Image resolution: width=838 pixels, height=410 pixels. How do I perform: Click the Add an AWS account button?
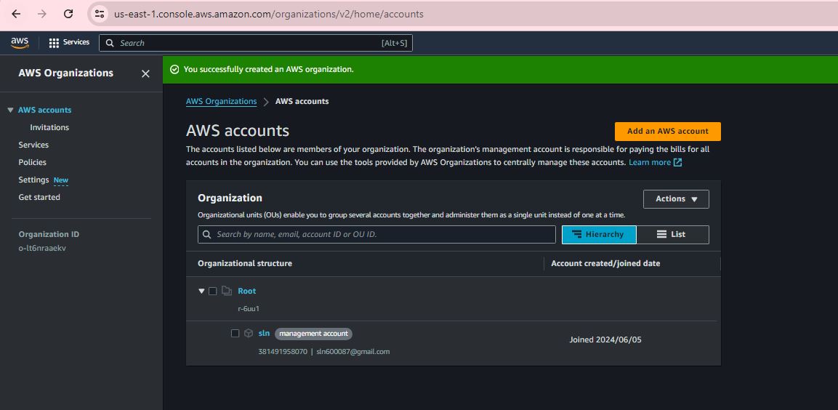click(x=667, y=132)
